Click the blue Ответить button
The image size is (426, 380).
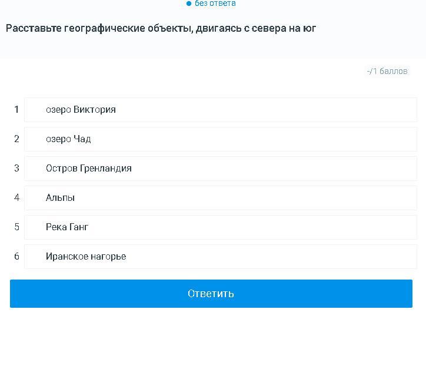coord(211,294)
